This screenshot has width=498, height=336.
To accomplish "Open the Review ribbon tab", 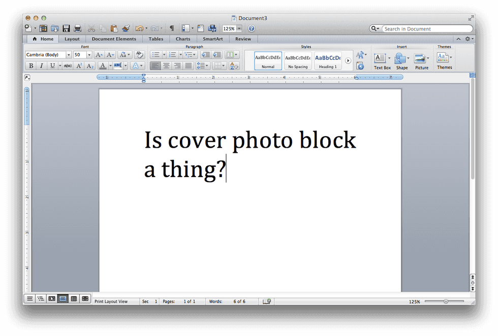I will [243, 39].
